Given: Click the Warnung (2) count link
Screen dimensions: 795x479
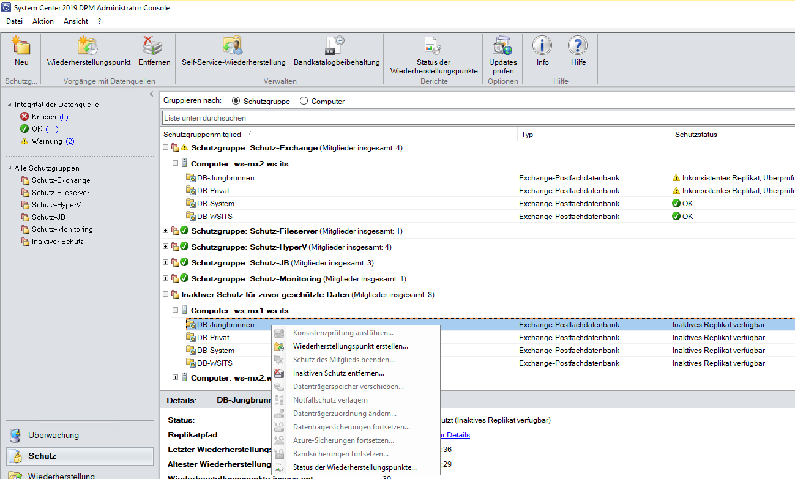Looking at the screenshot, I should click(70, 141).
